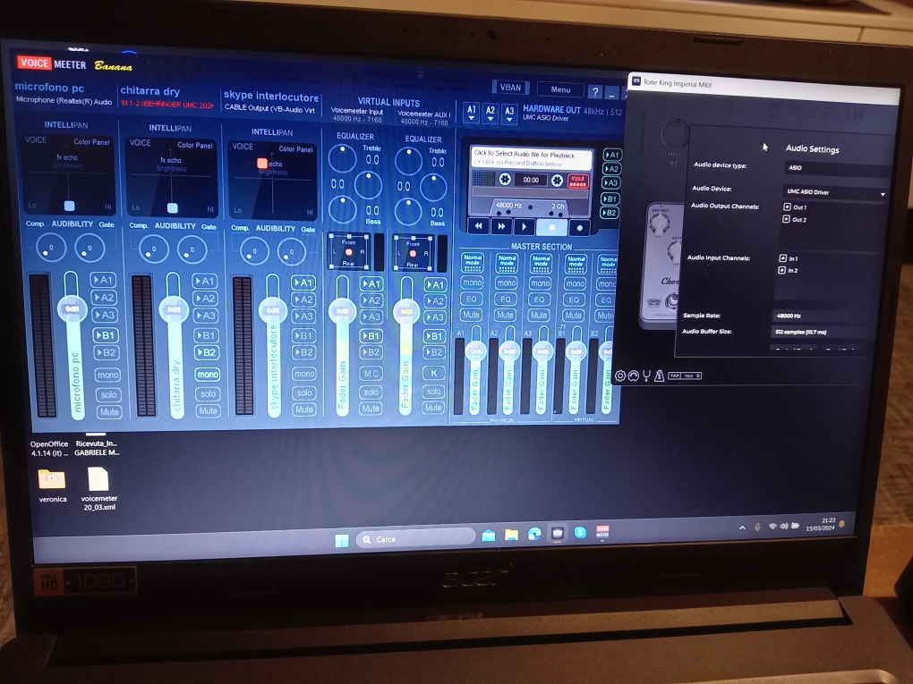Viewport: 913px width, 684px height.
Task: Toggle A1 routing on skype interlocutore strip
Action: click(x=303, y=283)
